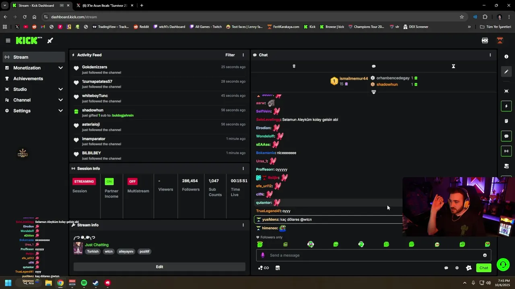Click the camera swap icon in the right sidebar

point(507,166)
